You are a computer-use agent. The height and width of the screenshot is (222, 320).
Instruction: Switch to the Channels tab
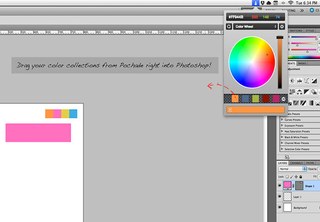[296, 163]
